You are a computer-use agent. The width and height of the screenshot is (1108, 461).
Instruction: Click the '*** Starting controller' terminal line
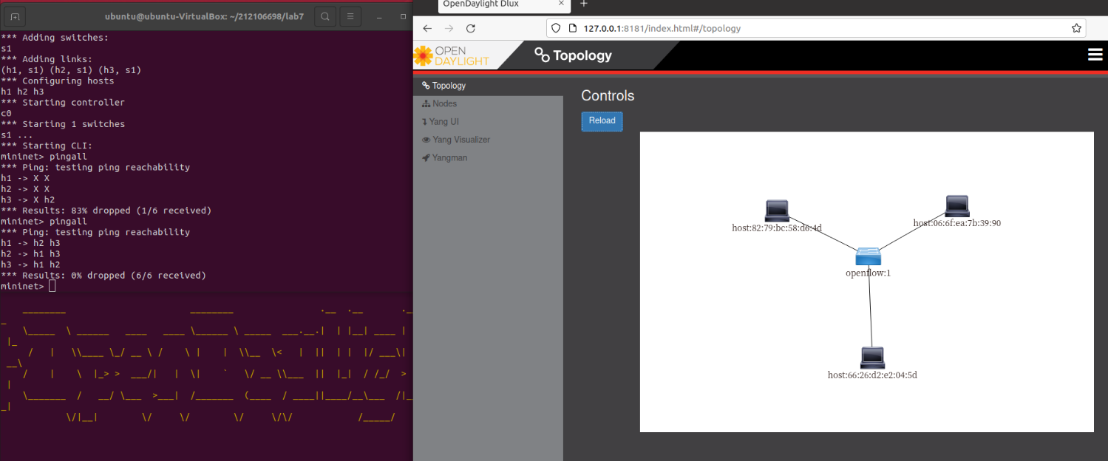tap(63, 102)
